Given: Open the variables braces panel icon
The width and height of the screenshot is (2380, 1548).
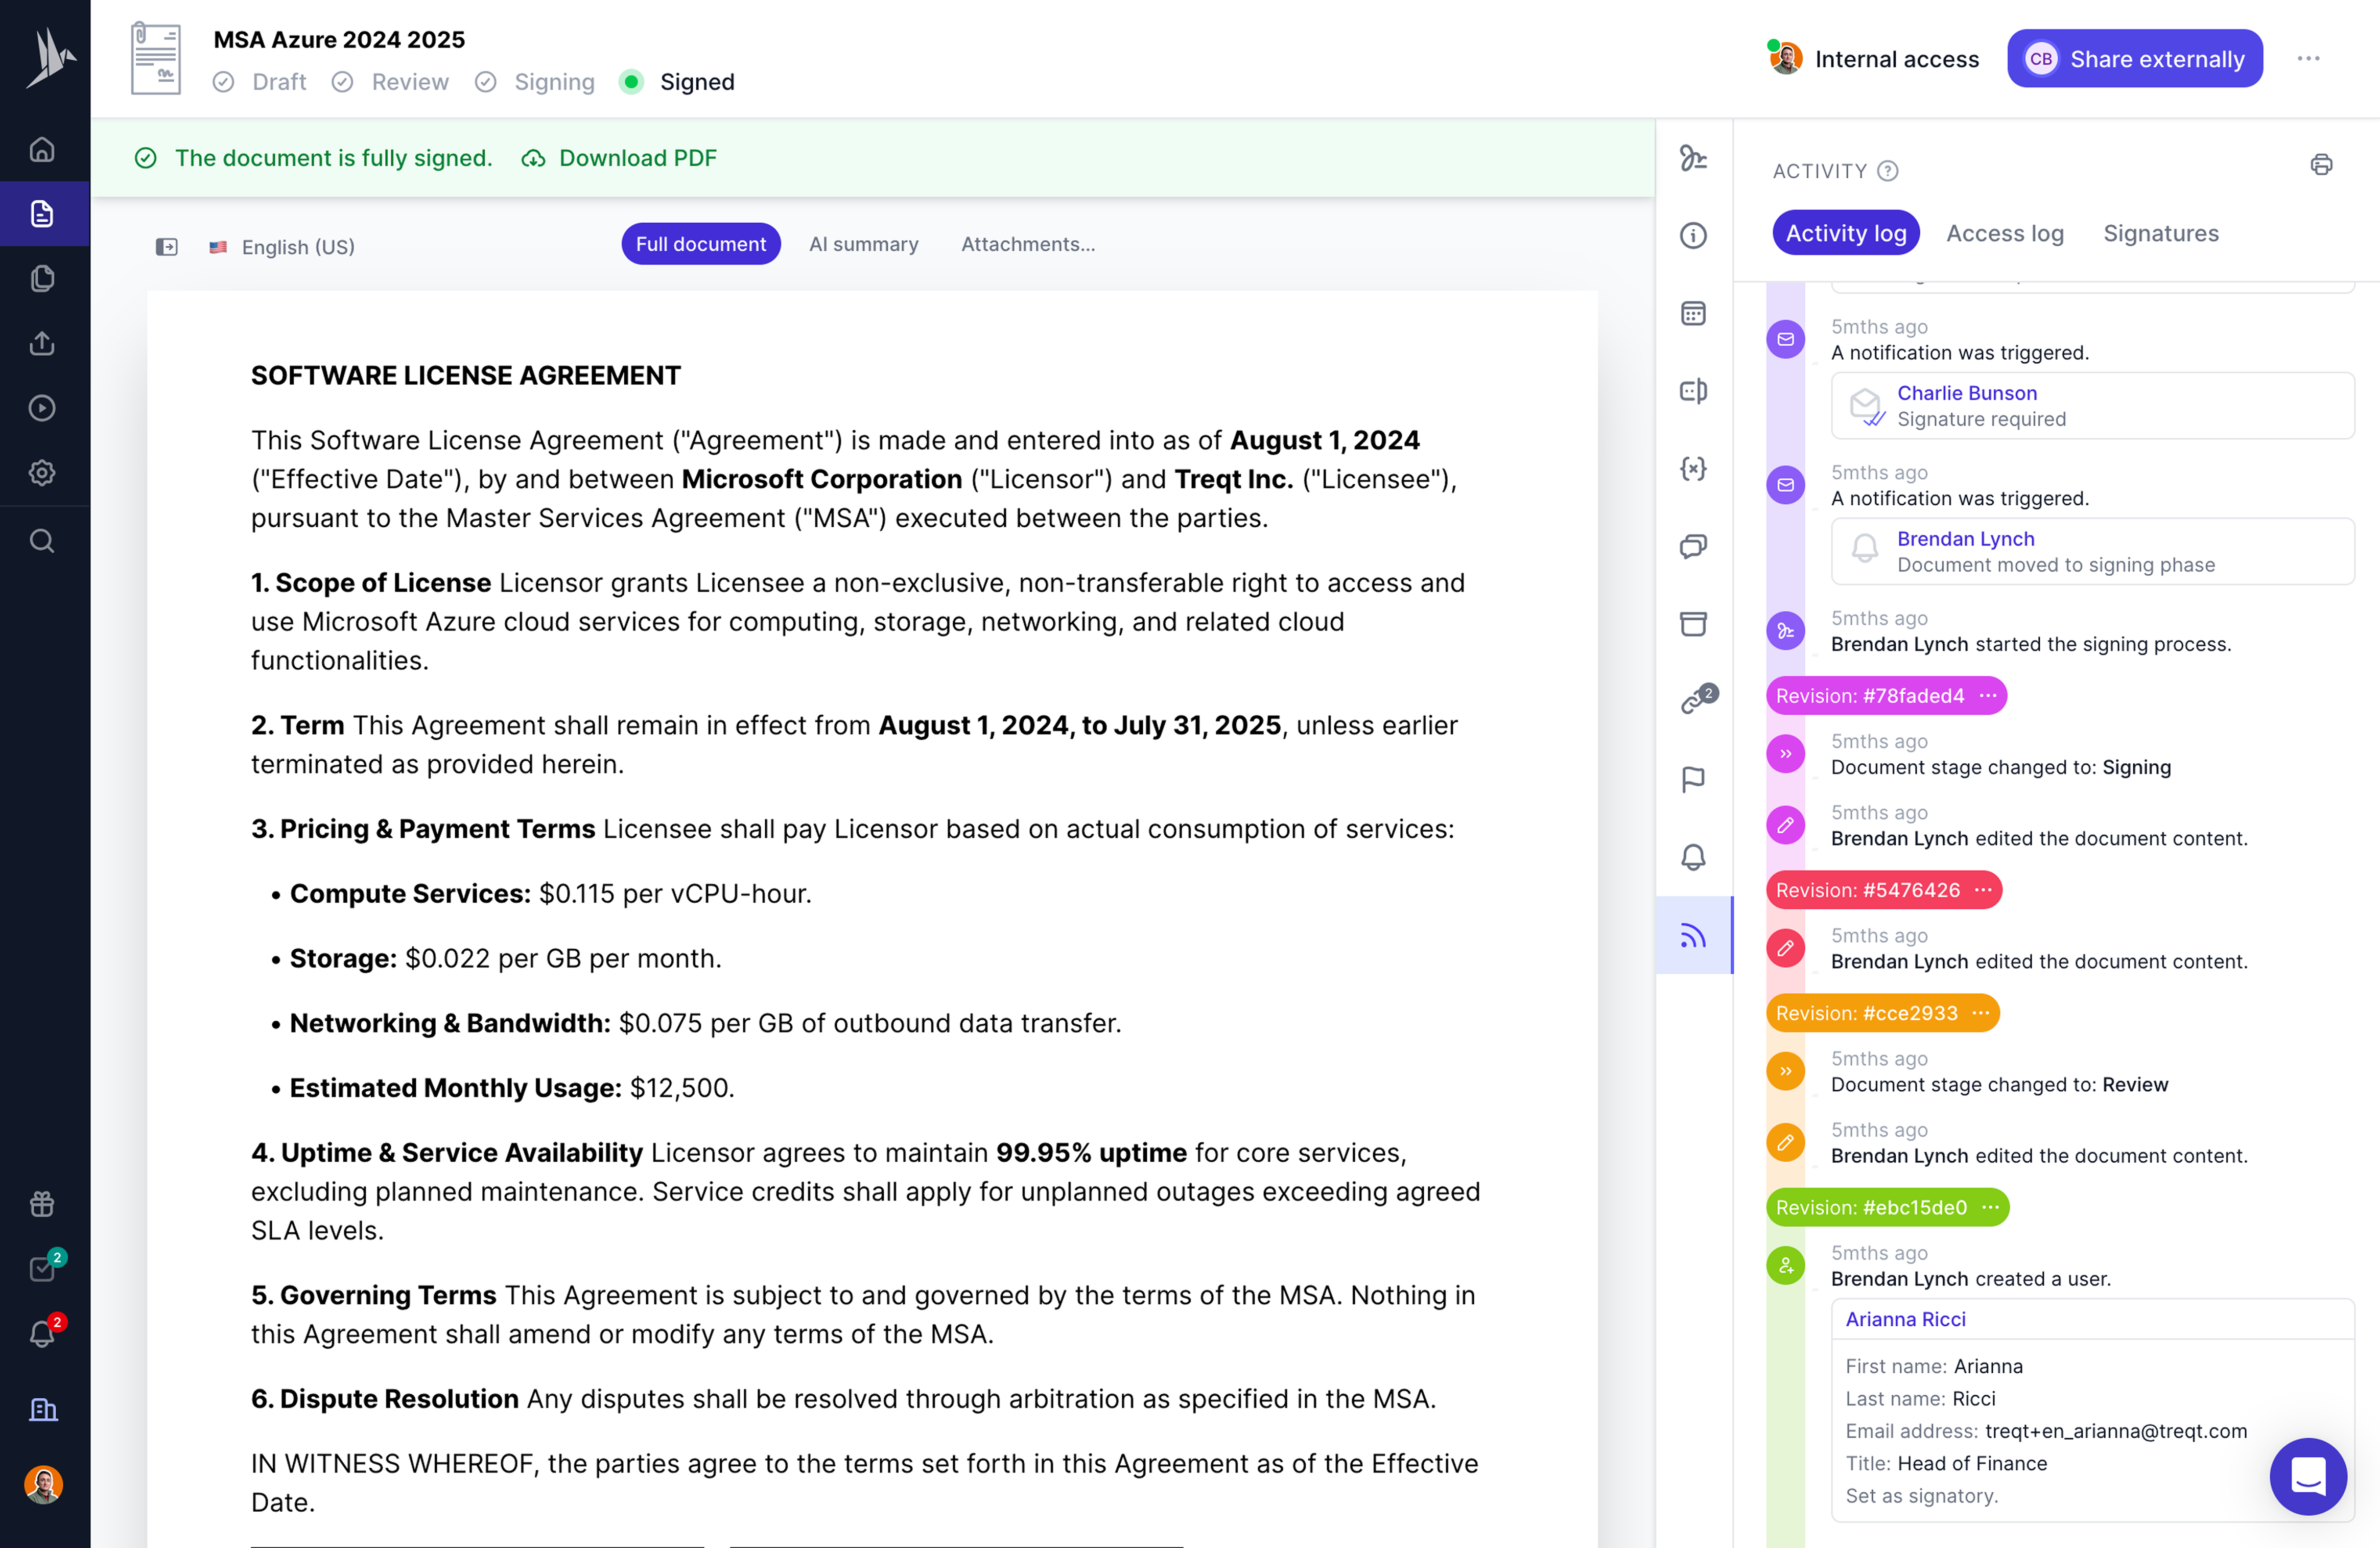Looking at the screenshot, I should [1693, 469].
